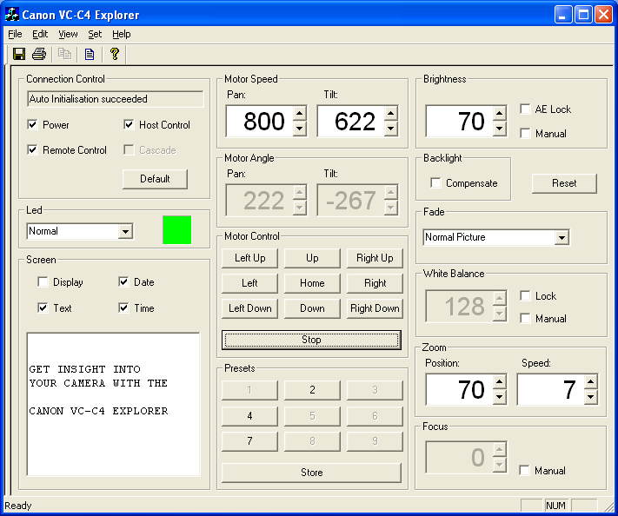Open the Set menu
This screenshot has width=618, height=516.
[95, 34]
